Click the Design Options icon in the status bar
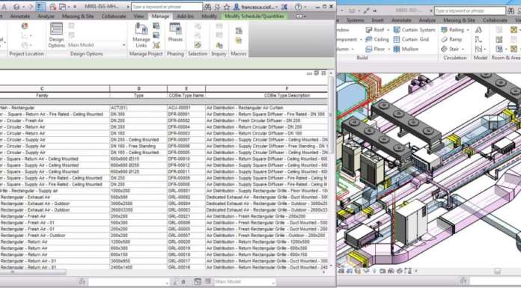The image size is (521, 288). tap(198, 282)
